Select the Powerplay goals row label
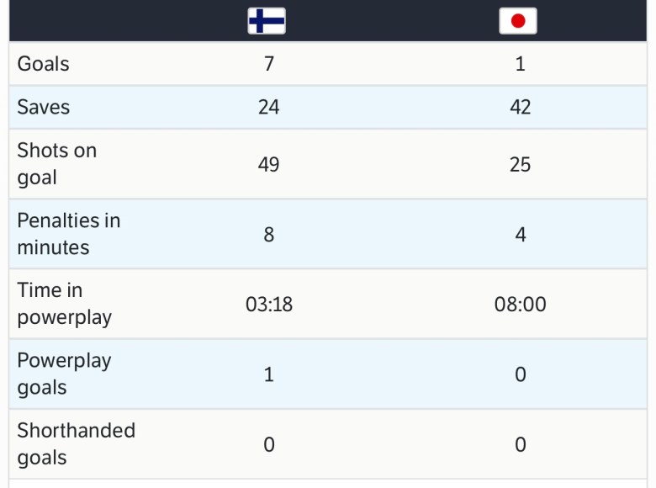The image size is (656, 488). pyautogui.click(x=65, y=374)
